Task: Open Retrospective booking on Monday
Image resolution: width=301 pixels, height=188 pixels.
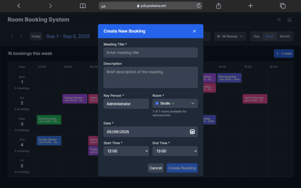Action: click(x=229, y=78)
